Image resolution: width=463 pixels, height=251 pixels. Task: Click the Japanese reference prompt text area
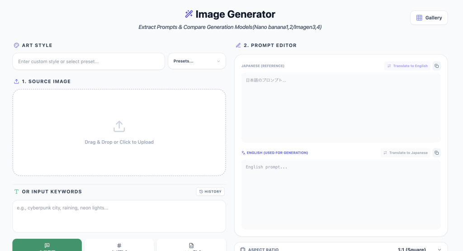click(x=340, y=108)
